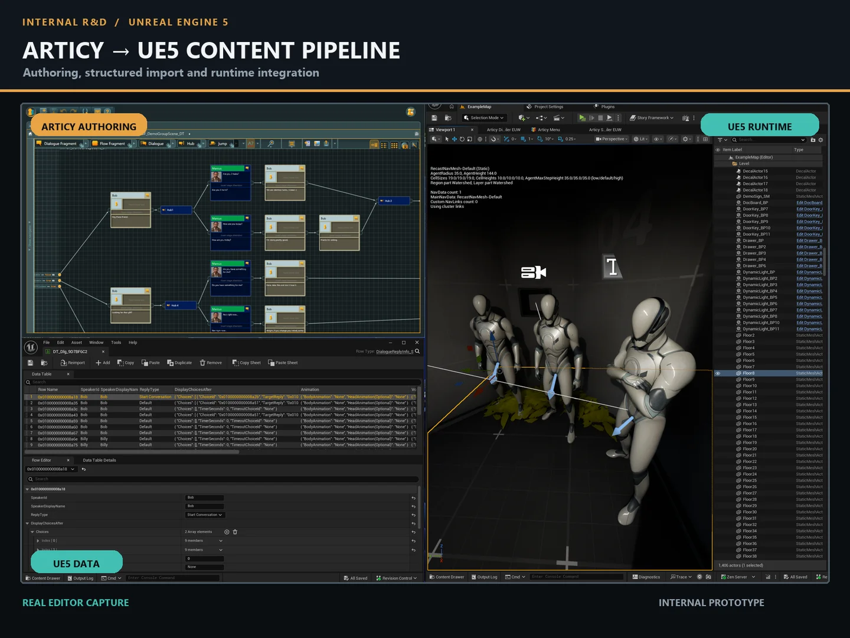Click the Stop simulation button
The height and width of the screenshot is (638, 850).
tap(600, 118)
